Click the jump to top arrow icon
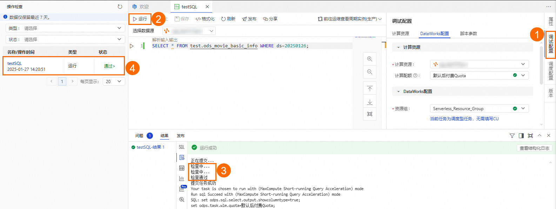Viewport: 556px width, 209px height. [370, 89]
